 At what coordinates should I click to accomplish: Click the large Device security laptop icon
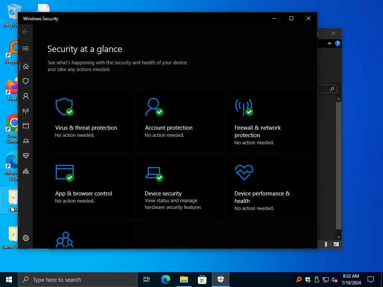pyautogui.click(x=154, y=174)
